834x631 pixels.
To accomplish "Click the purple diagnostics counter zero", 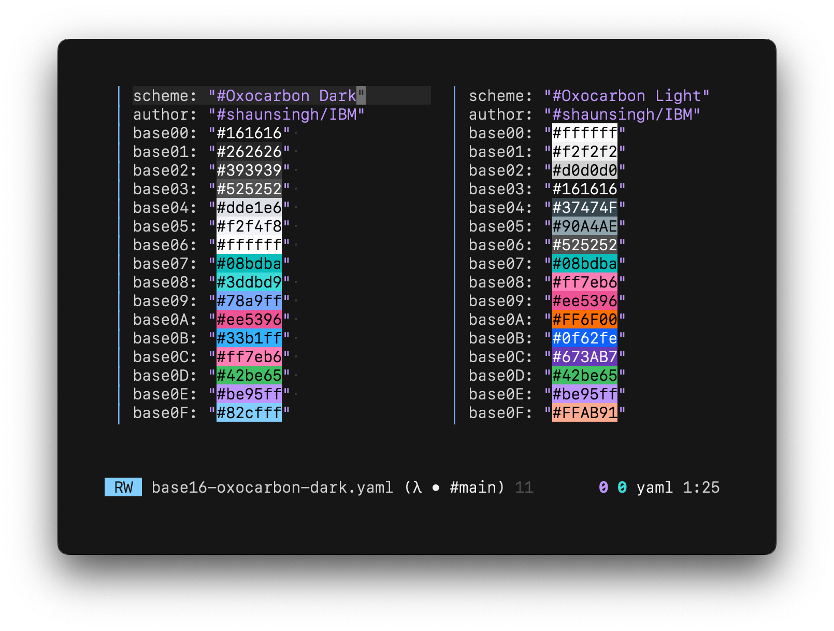I will (x=602, y=487).
